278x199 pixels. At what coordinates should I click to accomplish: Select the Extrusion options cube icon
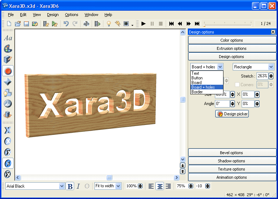pyautogui.click(x=8, y=60)
